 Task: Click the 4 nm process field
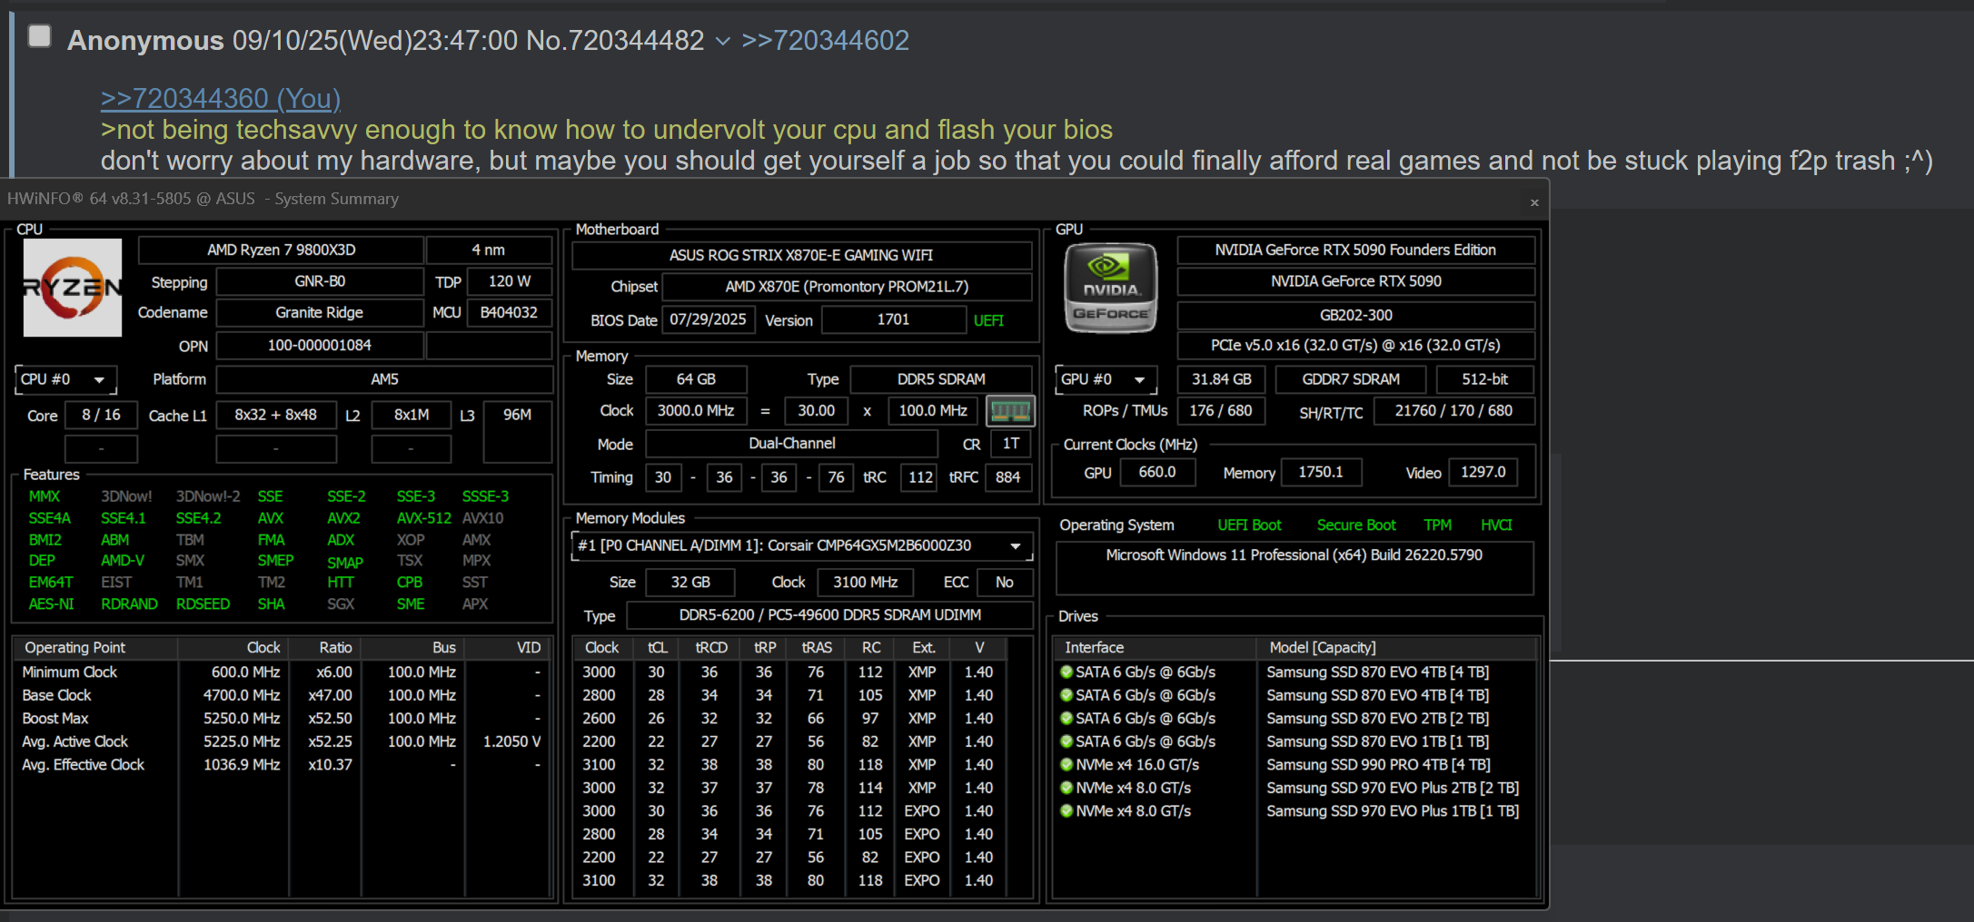(x=489, y=250)
